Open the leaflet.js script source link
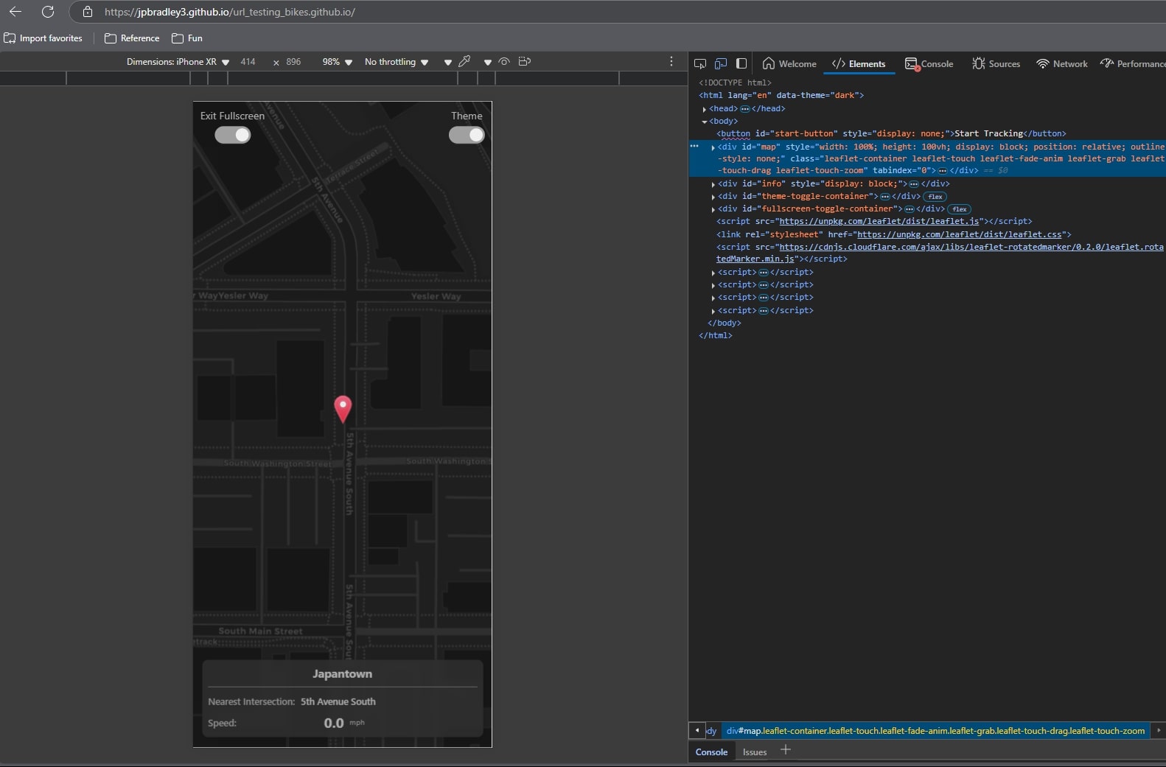This screenshot has width=1166, height=767. tap(879, 221)
